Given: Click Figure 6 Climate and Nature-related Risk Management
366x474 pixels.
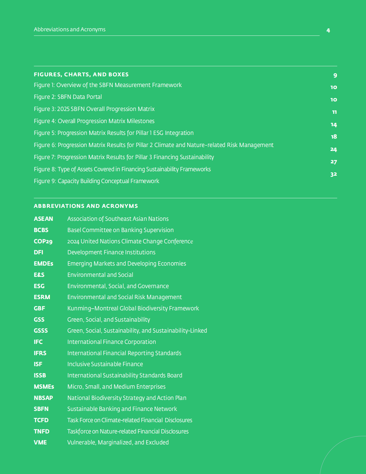Looking at the screenshot, I should 153,145.
